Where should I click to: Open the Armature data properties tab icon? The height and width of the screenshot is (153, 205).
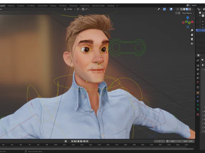[198, 105]
